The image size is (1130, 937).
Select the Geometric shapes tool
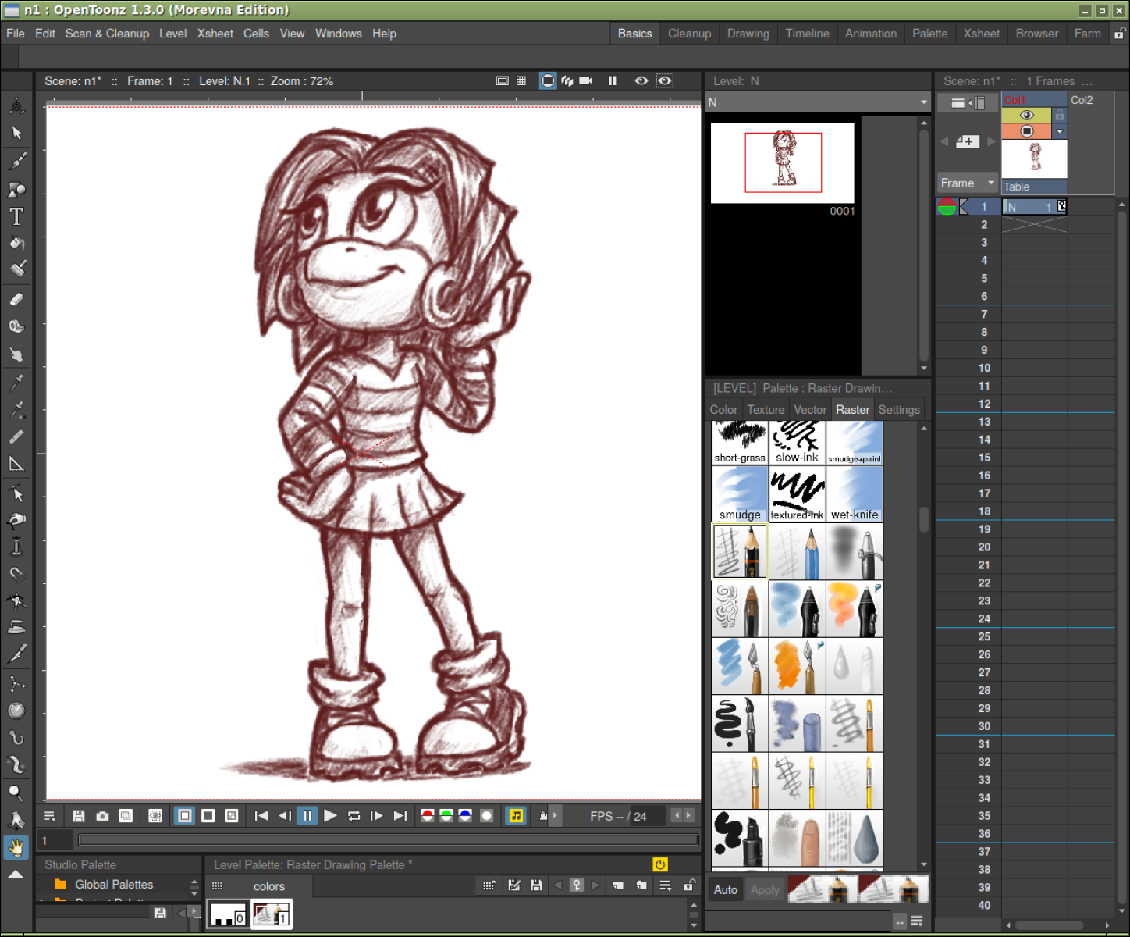pyautogui.click(x=16, y=189)
